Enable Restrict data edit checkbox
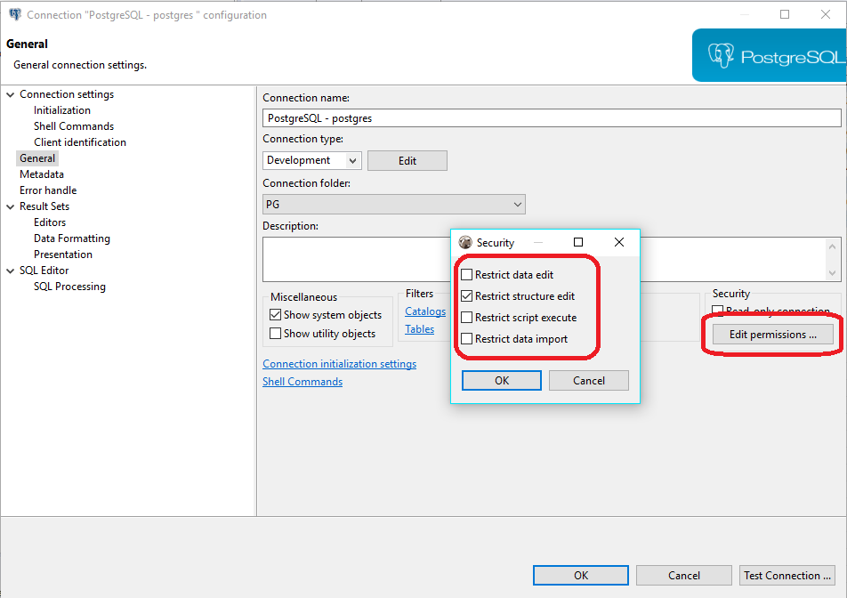Image resolution: width=847 pixels, height=598 pixels. coord(467,275)
